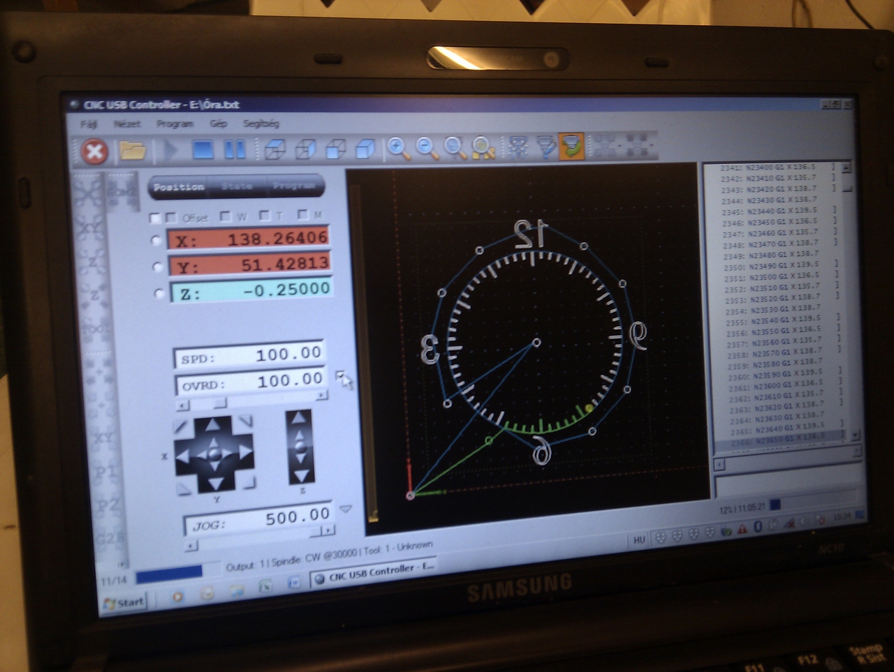The image size is (894, 672).
Task: Open the Fájl menu
Action: pyautogui.click(x=89, y=124)
